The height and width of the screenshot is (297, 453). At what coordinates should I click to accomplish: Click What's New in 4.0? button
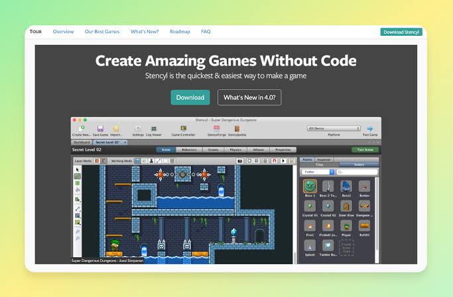[x=249, y=97]
